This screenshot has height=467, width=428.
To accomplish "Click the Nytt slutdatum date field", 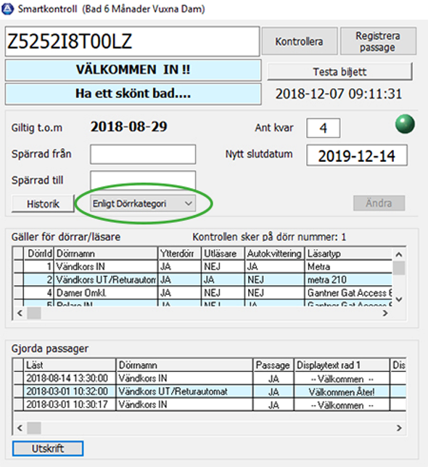I will point(357,155).
